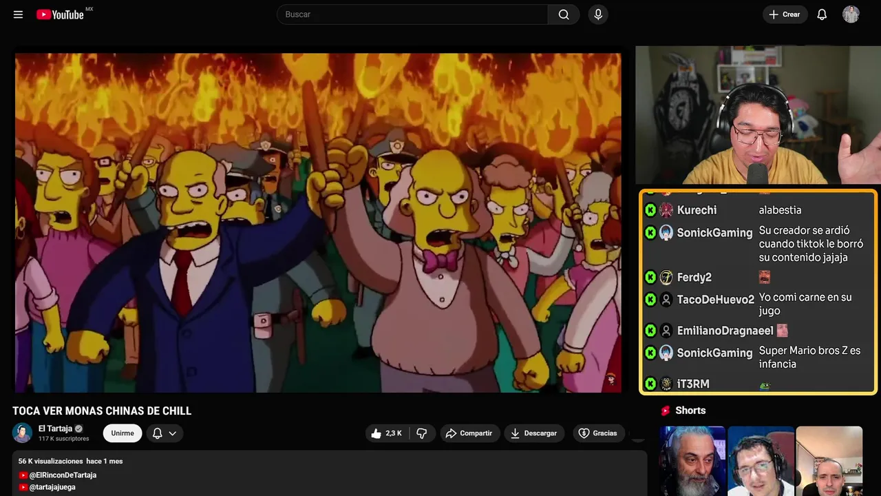Open third Shorts thumbnail
Image resolution: width=881 pixels, height=496 pixels.
click(x=829, y=461)
